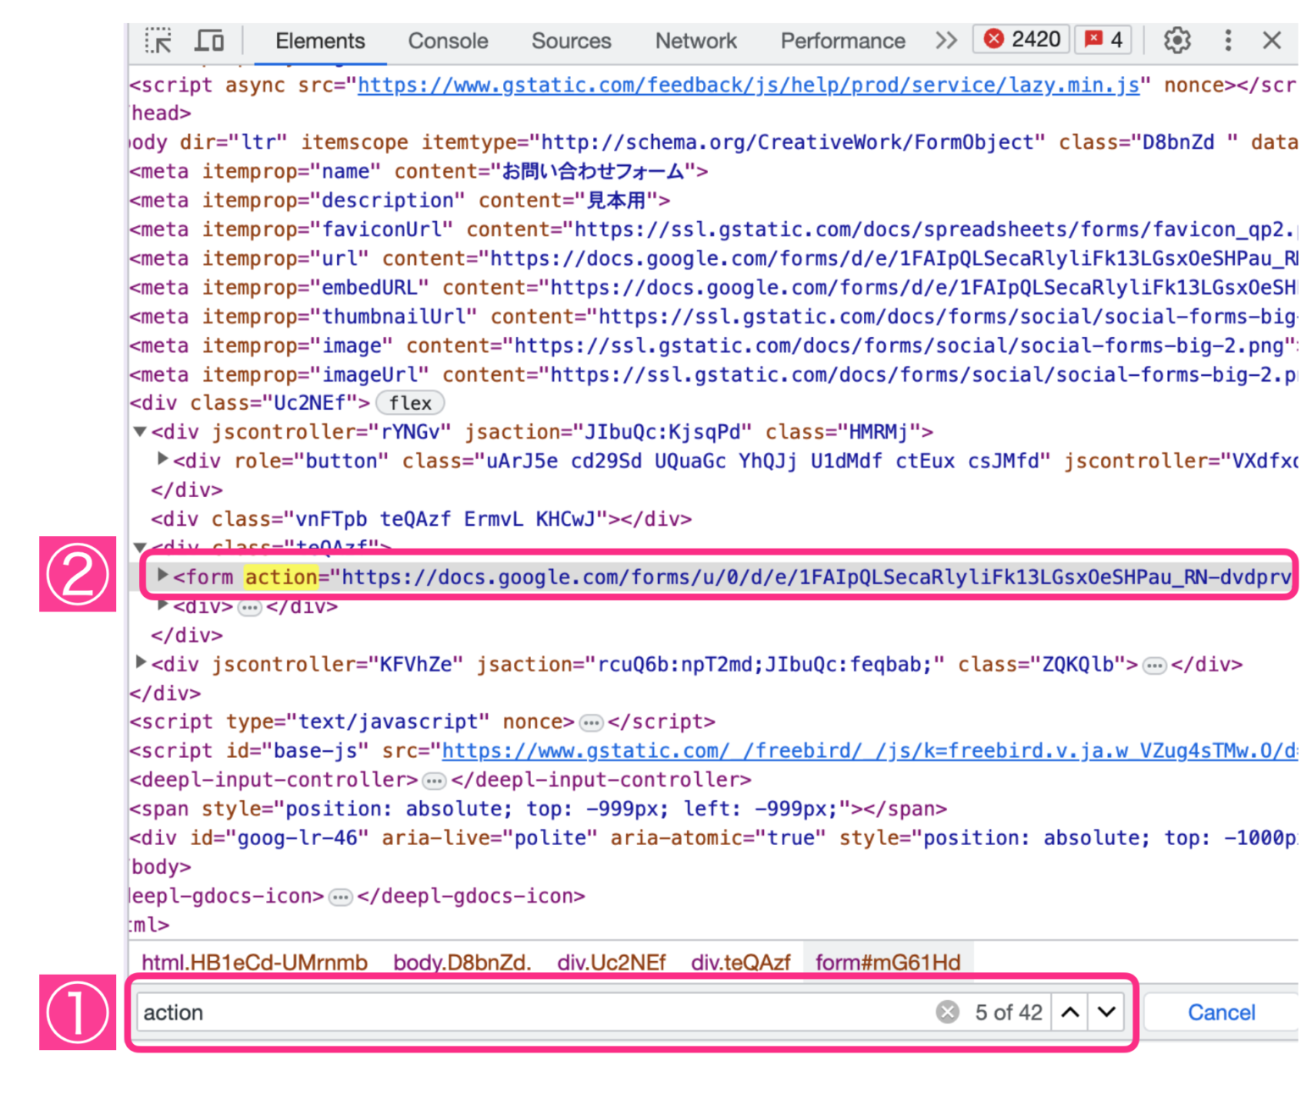Open the Issues panel showing 4 issues

[1102, 39]
